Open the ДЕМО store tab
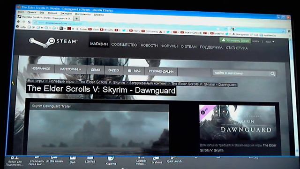Viewport: 300px width, 169px height. pos(95,70)
